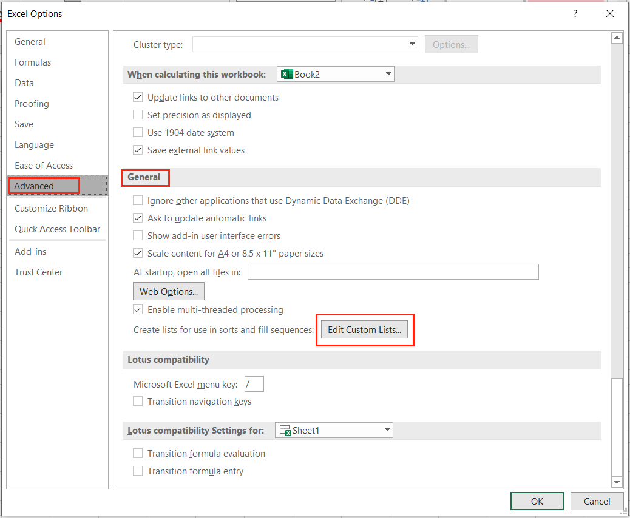Check Use 1904 date system

coord(138,133)
